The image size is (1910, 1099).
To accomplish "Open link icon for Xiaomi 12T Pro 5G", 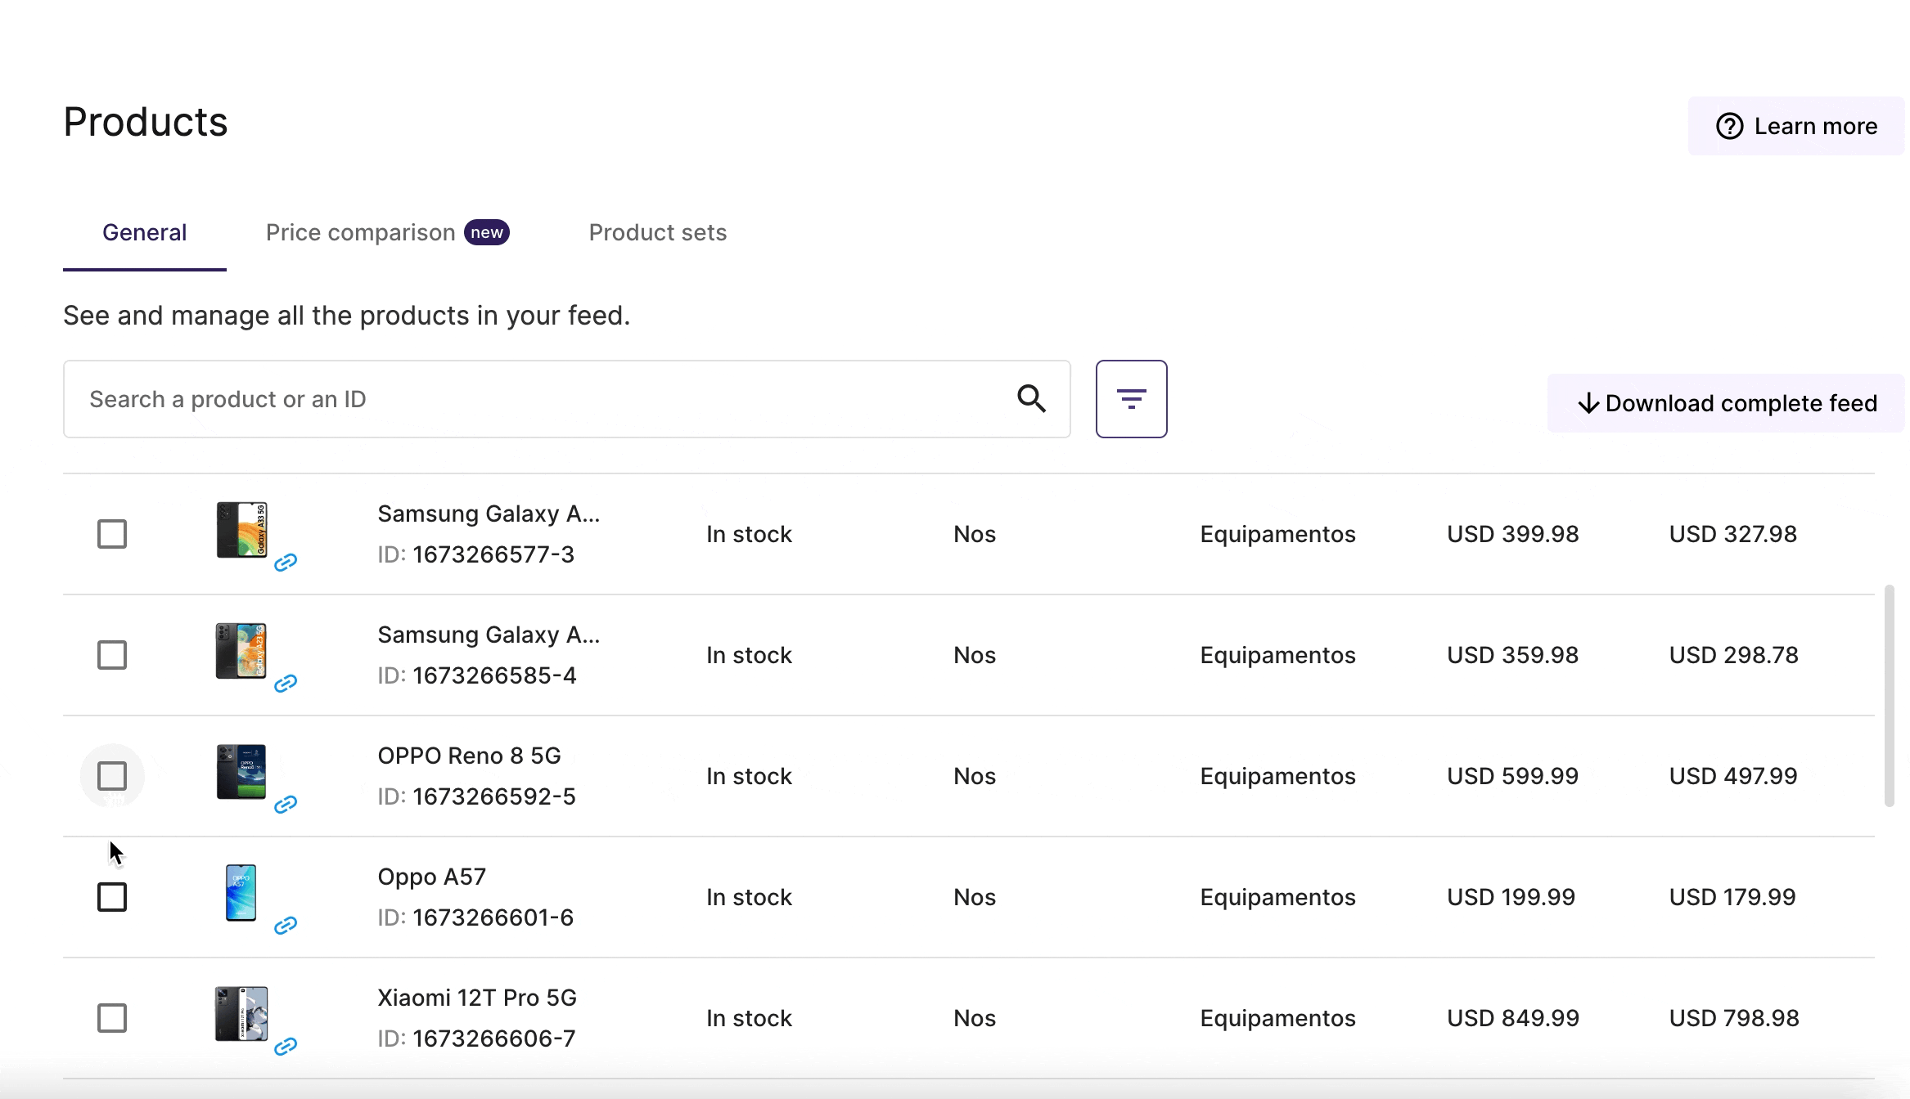I will click(x=285, y=1046).
